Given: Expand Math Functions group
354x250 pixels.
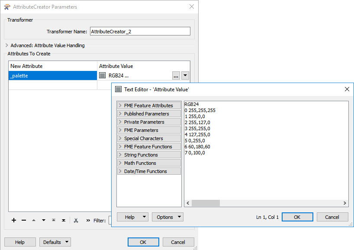Looking at the screenshot, I should pos(149,163).
